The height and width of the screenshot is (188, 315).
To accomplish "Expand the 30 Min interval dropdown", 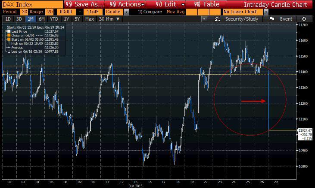I will [x=109, y=19].
